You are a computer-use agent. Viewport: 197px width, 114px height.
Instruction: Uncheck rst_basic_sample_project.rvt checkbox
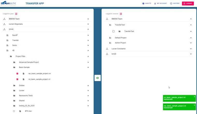point(17,79)
